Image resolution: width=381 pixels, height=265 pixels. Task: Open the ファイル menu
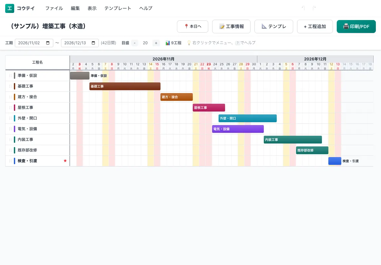pos(54,8)
